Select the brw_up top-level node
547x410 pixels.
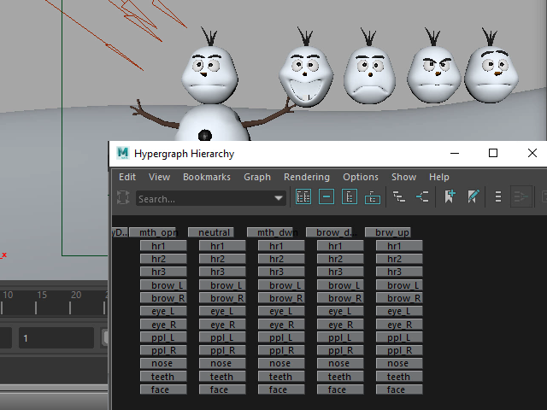pyautogui.click(x=392, y=232)
